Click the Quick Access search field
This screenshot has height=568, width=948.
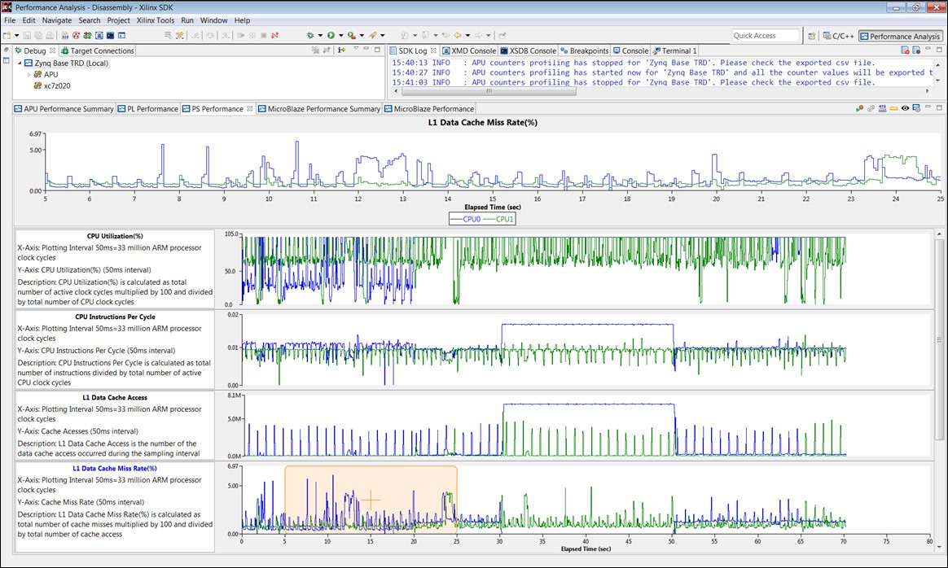(766, 36)
